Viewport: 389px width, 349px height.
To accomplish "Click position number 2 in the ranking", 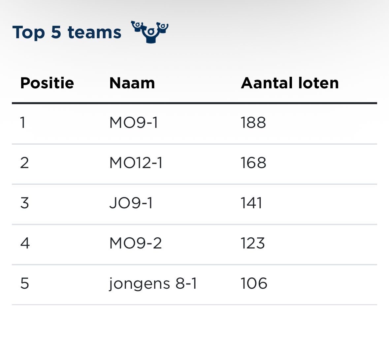I will coord(24,163).
